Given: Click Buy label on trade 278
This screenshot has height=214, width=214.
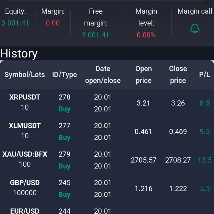Looking at the screenshot, I should [x=64, y=109].
